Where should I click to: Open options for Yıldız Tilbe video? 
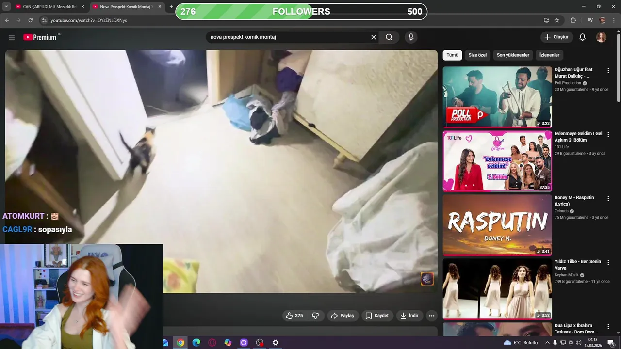pos(608,262)
